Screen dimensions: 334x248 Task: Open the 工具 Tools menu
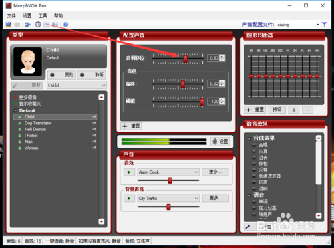coord(43,15)
